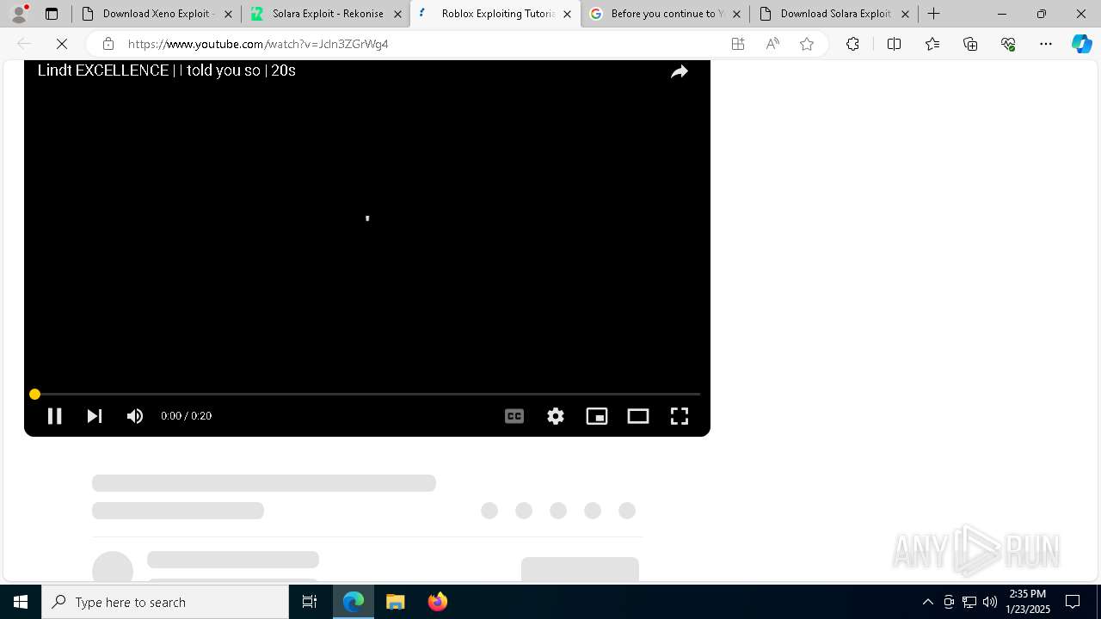Close Solara Exploit - Rekonise tab
1101x619 pixels.
pos(397,14)
